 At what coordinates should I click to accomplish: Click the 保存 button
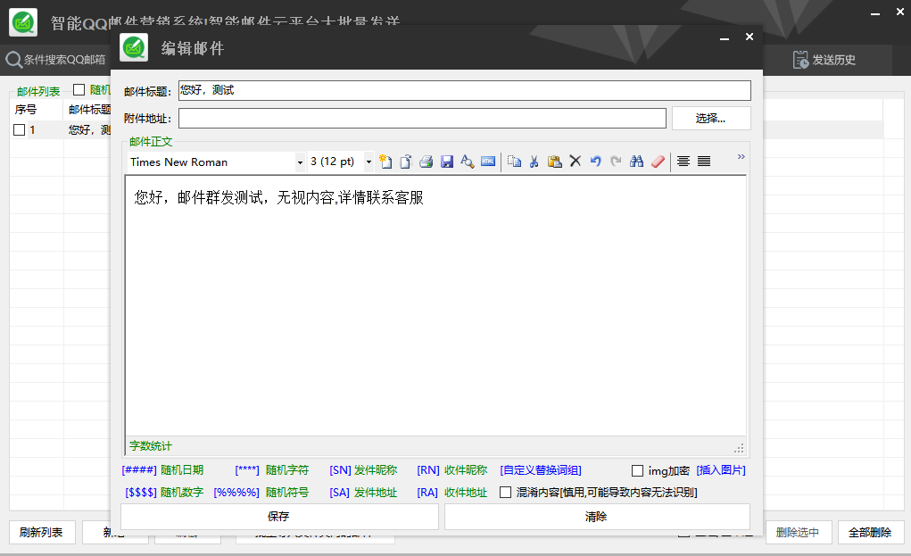(278, 517)
